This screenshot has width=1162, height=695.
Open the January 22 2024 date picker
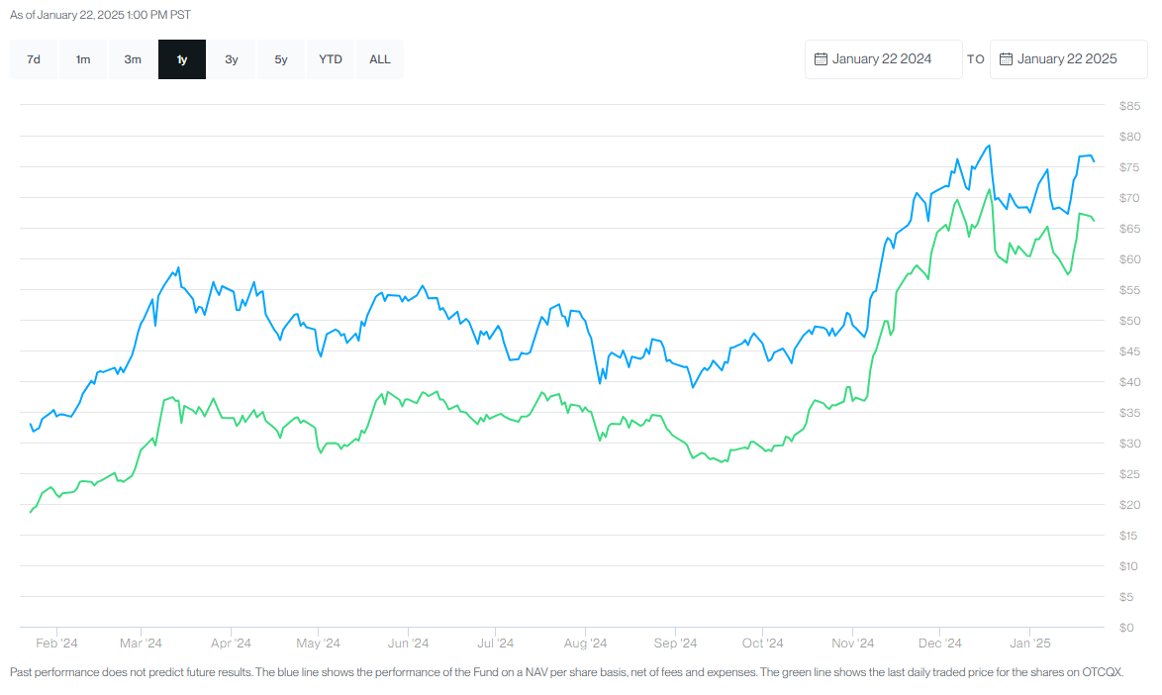click(884, 58)
